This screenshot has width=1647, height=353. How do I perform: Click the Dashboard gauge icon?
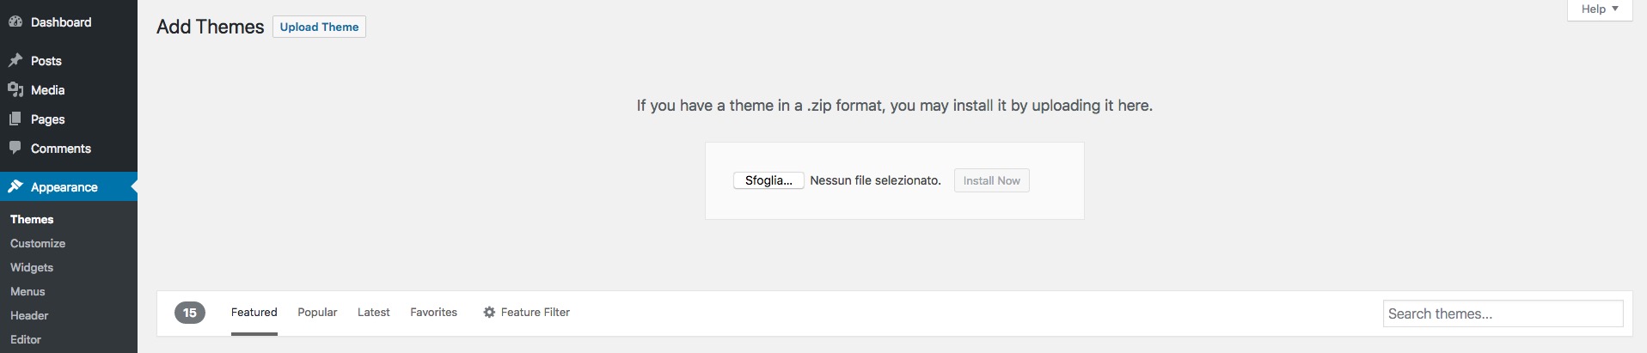(15, 22)
